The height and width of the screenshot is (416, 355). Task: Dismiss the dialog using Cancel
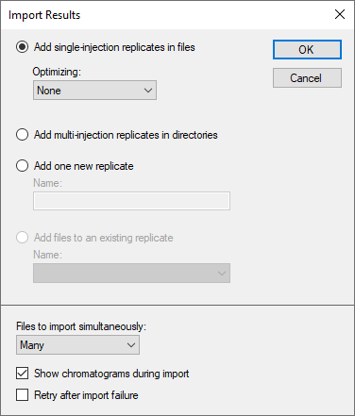coord(307,78)
